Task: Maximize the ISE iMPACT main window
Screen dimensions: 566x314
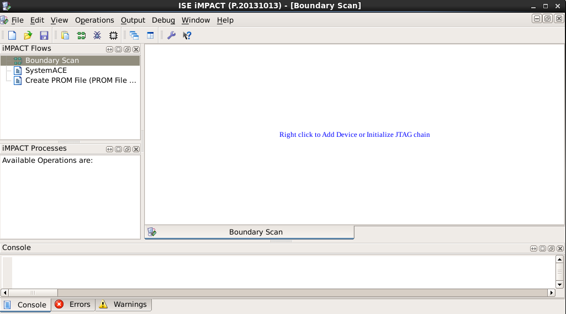Action: click(546, 7)
